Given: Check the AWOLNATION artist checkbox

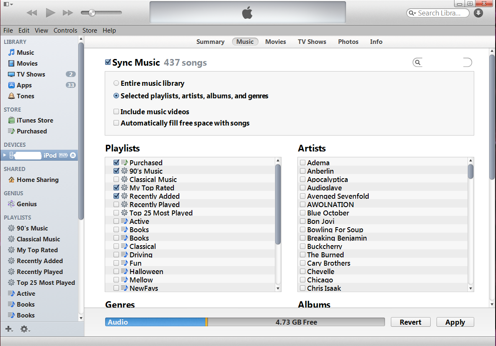Looking at the screenshot, I should [303, 204].
